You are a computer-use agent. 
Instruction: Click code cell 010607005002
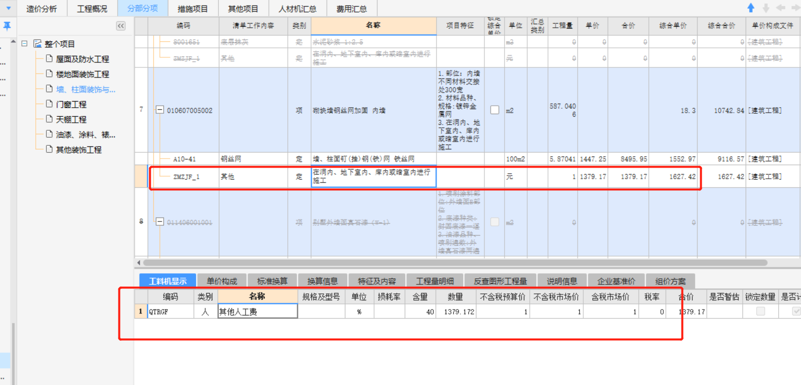[x=190, y=110]
